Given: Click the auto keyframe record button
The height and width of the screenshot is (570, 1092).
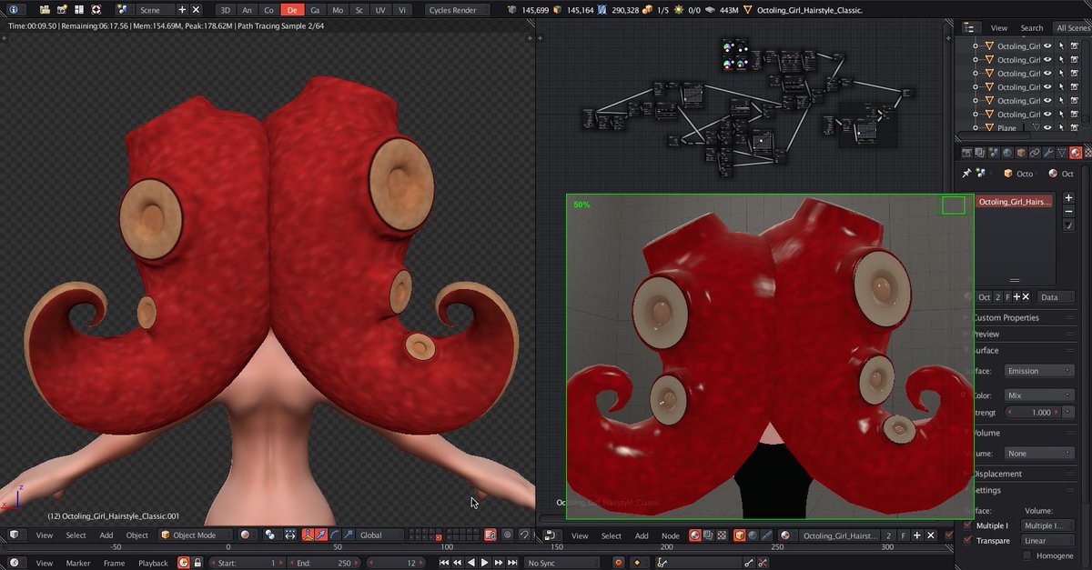Looking at the screenshot, I should tap(618, 563).
